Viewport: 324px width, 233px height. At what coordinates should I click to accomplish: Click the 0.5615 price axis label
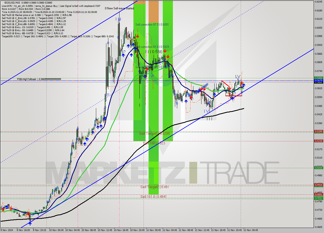[318, 88]
